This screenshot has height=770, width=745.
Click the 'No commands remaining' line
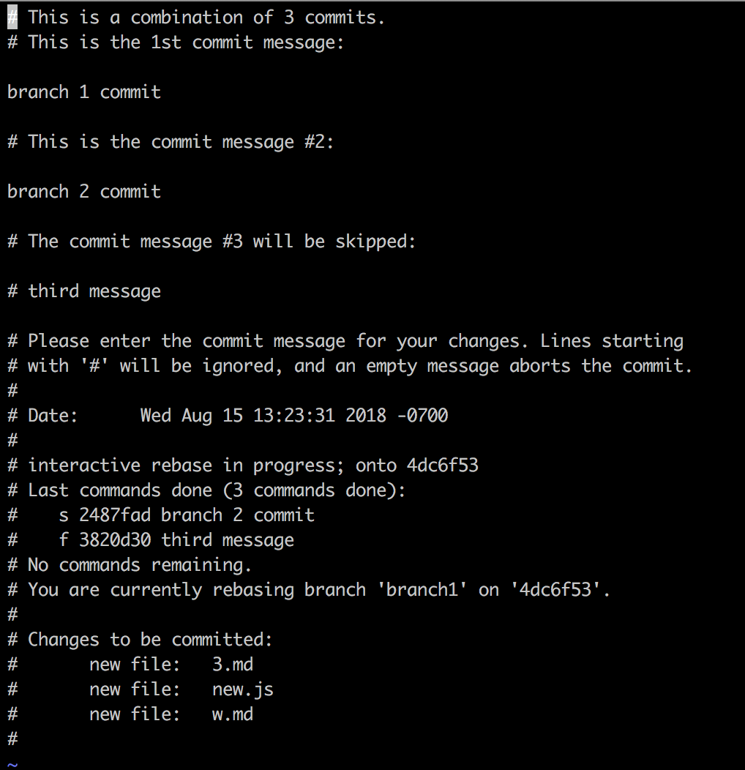(x=130, y=565)
